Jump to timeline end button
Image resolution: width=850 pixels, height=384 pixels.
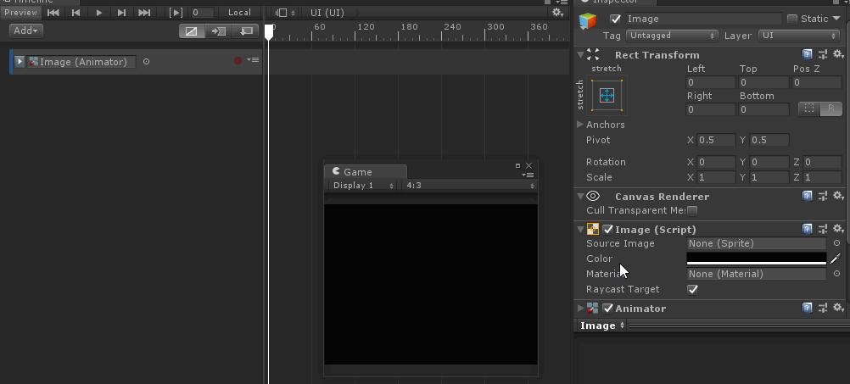[144, 13]
